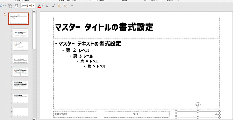
Task: Apply red Font Color with A icon
Action: (x=39, y=6)
